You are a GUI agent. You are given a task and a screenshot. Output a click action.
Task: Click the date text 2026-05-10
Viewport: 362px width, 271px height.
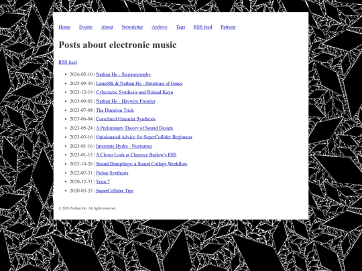tap(81, 74)
